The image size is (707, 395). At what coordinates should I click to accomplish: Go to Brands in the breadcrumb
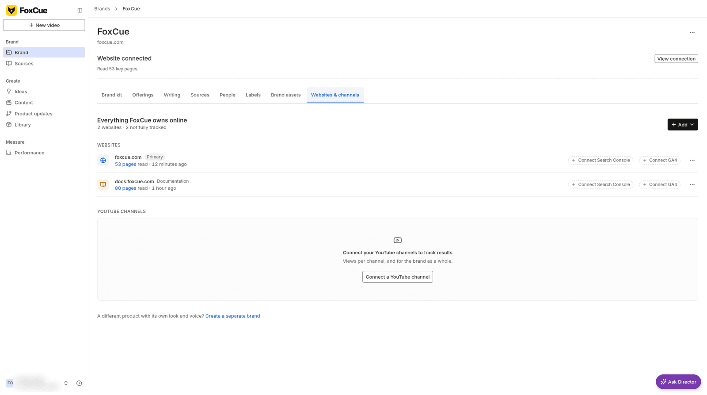[x=102, y=9]
